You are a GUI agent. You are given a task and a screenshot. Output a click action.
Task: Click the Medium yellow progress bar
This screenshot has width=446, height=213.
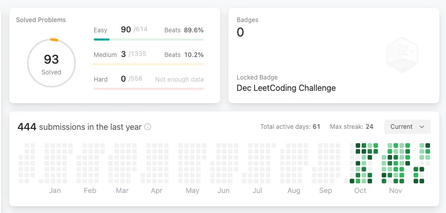click(x=149, y=64)
